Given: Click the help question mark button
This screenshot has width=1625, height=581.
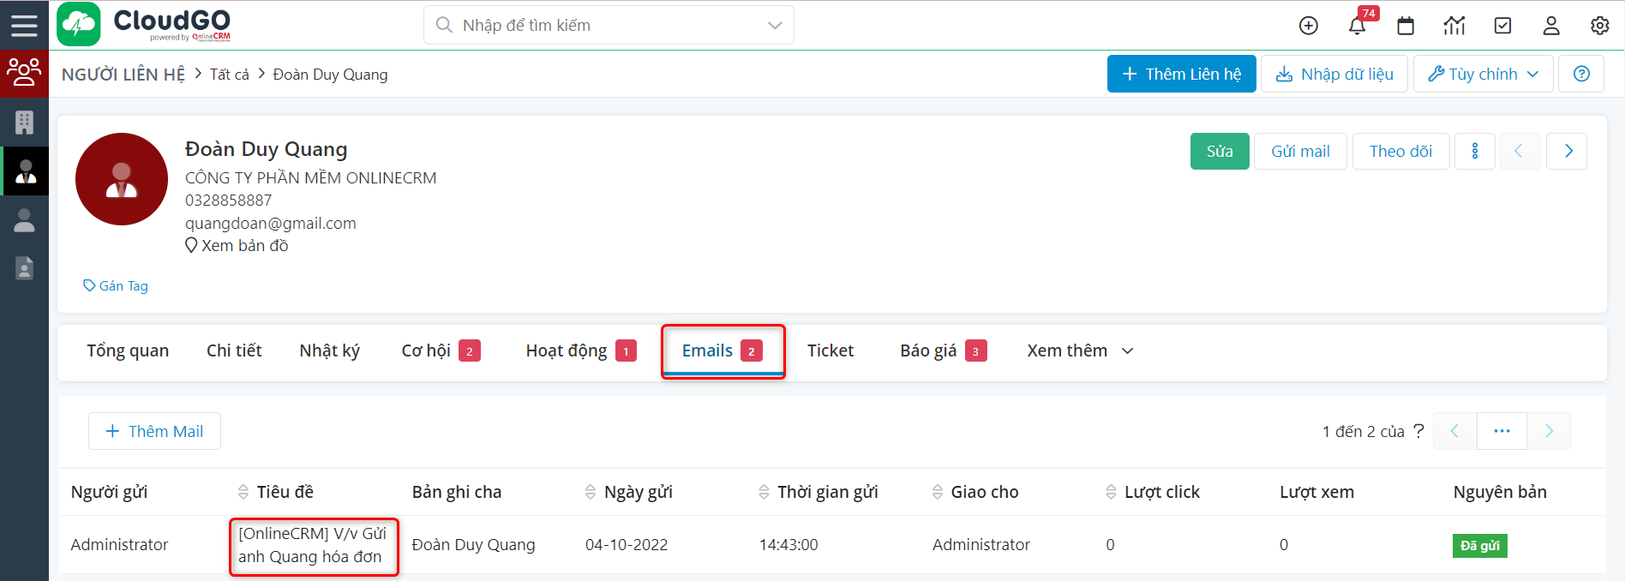Looking at the screenshot, I should [1581, 74].
